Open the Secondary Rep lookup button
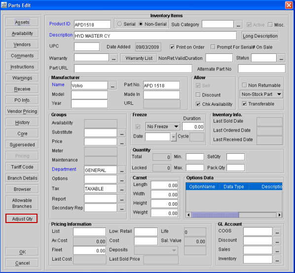The image size is (295, 273). coord(122,208)
